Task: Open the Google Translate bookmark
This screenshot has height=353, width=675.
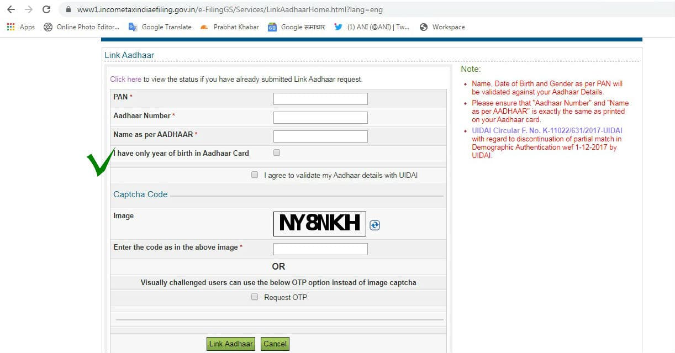Action: 160,27
